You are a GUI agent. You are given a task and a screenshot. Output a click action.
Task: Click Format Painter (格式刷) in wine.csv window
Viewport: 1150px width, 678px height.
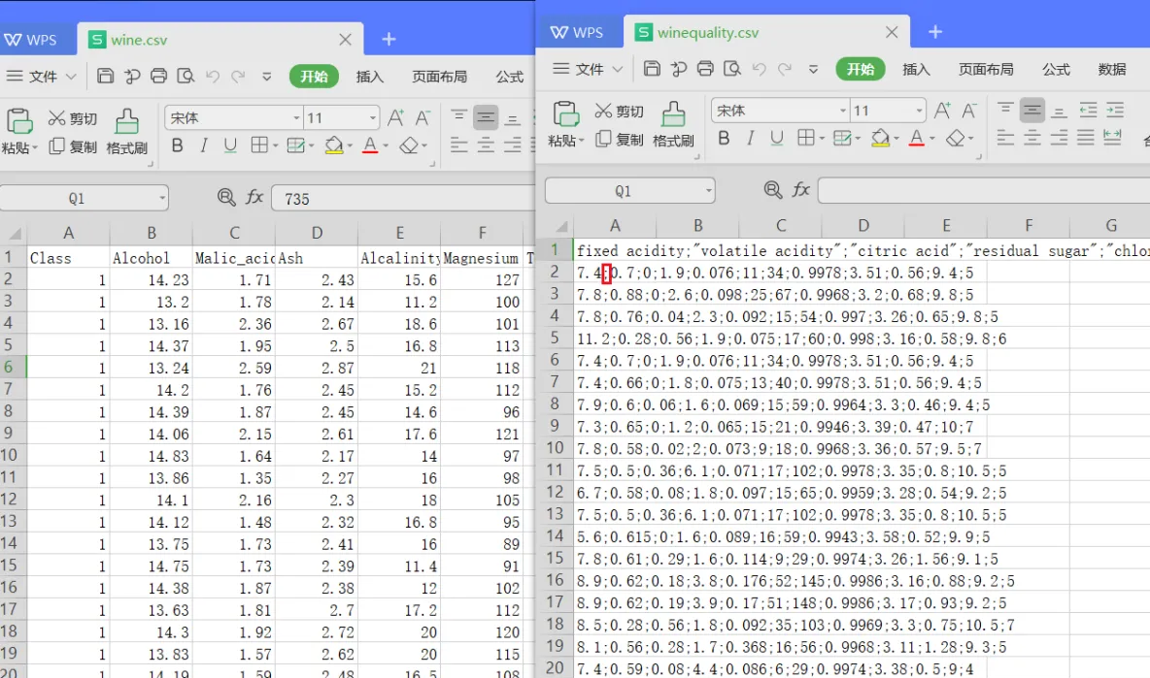[x=127, y=132]
